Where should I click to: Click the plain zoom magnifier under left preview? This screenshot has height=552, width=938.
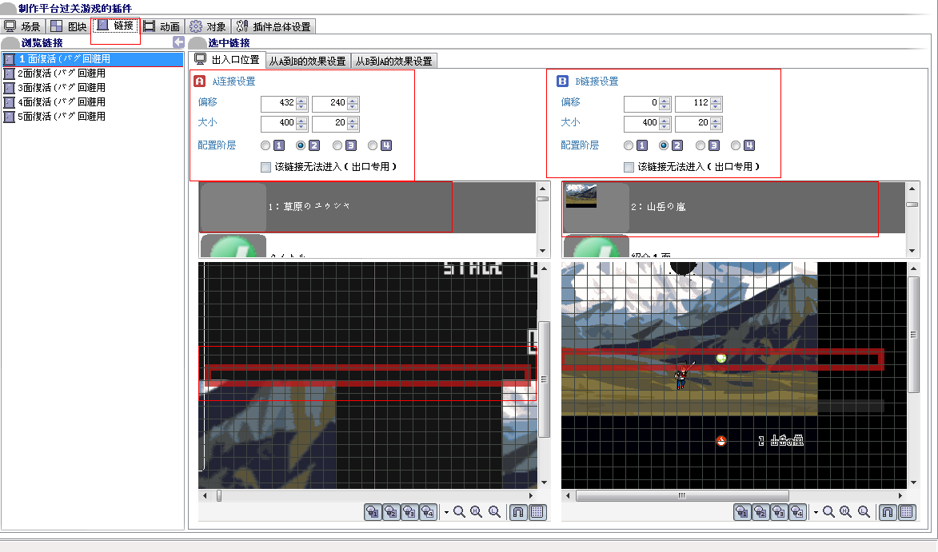460,512
